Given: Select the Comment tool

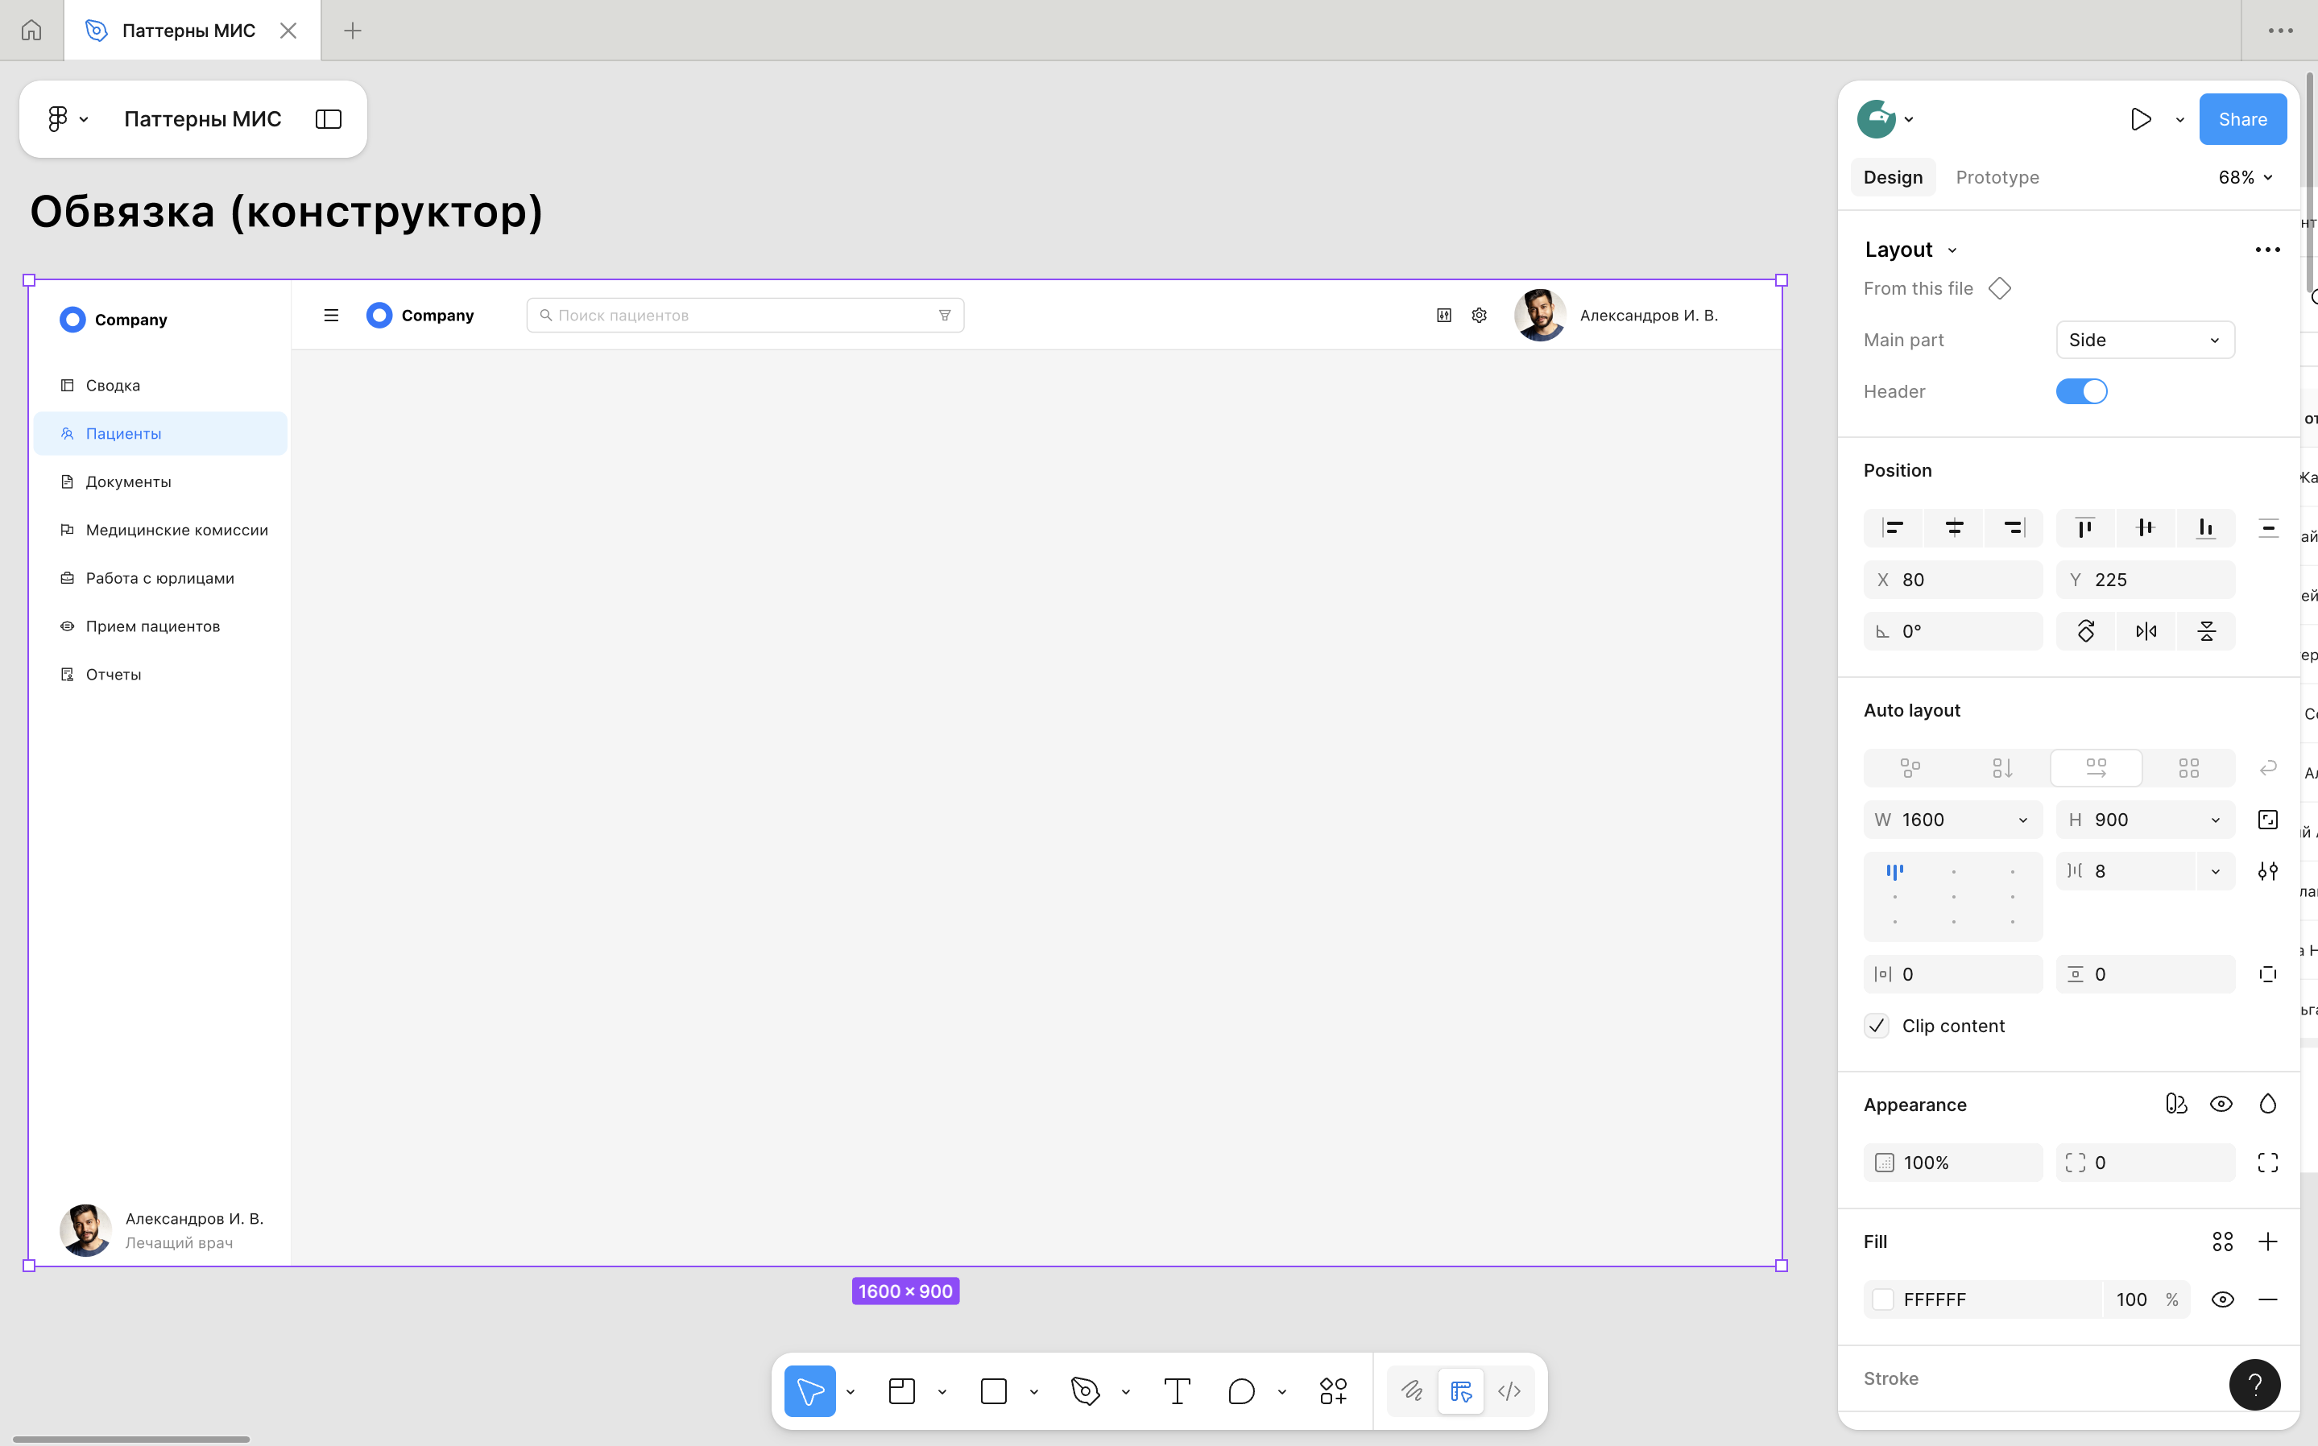Looking at the screenshot, I should tap(1241, 1391).
